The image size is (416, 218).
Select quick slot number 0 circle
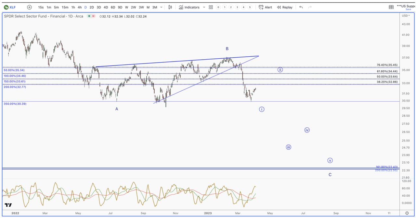(218, 7)
